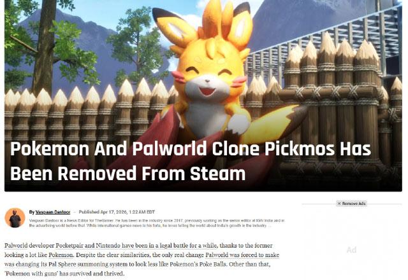408x280 pixels.
Task: Follow the underlined Pokemon link after 'looking a lot like'
Action: click(x=61, y=255)
